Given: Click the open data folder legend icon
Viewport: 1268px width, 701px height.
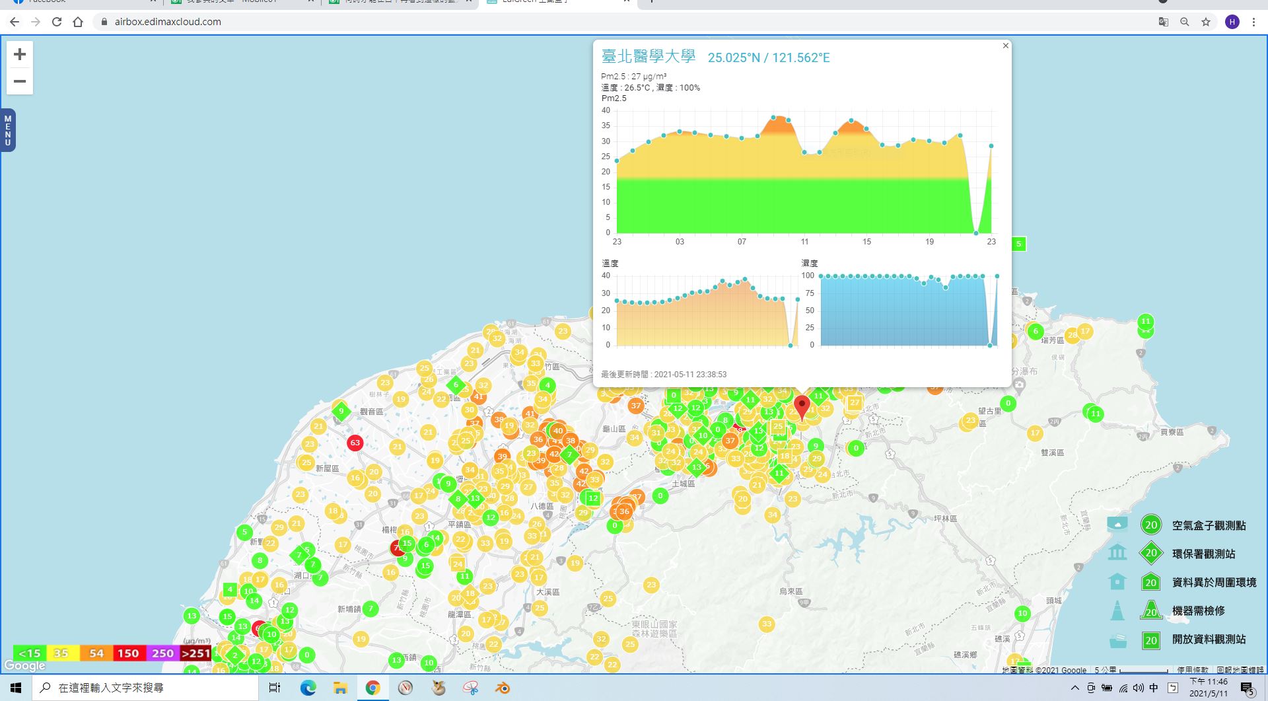Looking at the screenshot, I should click(1117, 640).
